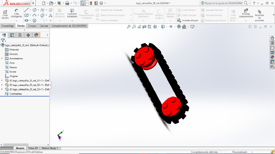Expand lego_caterpillar_2f_red_03 component
The width and height of the screenshot is (275, 154).
tap(2, 89)
